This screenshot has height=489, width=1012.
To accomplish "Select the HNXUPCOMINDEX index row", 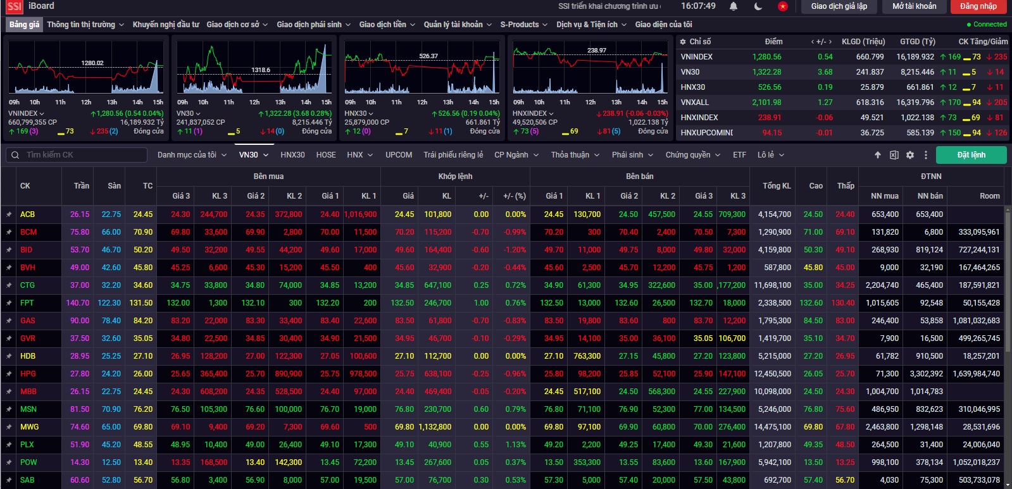I will click(x=844, y=133).
